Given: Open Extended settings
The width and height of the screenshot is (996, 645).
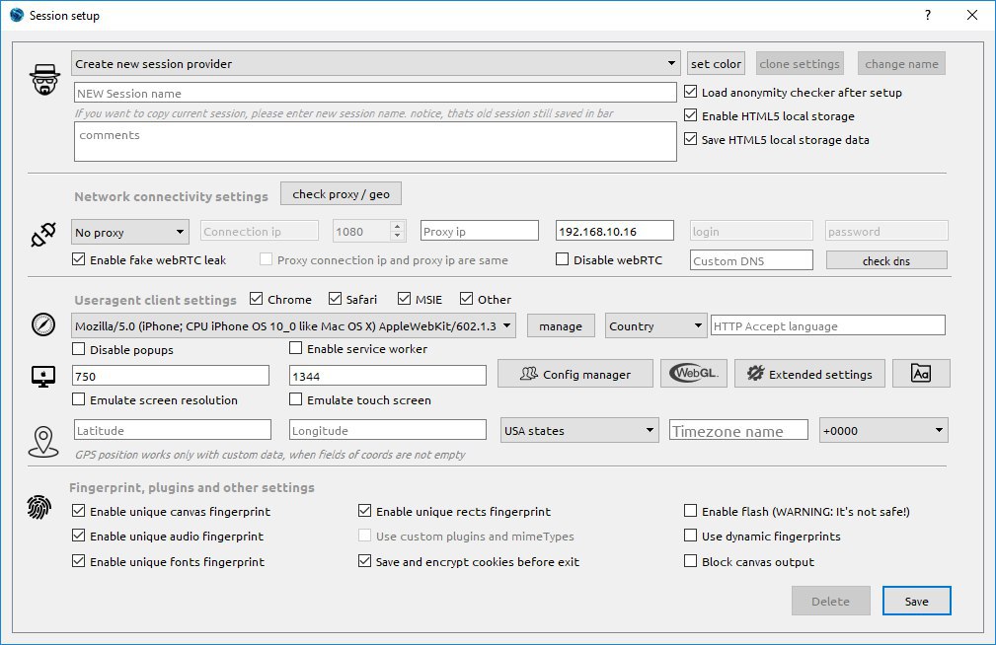Looking at the screenshot, I should pyautogui.click(x=809, y=373).
